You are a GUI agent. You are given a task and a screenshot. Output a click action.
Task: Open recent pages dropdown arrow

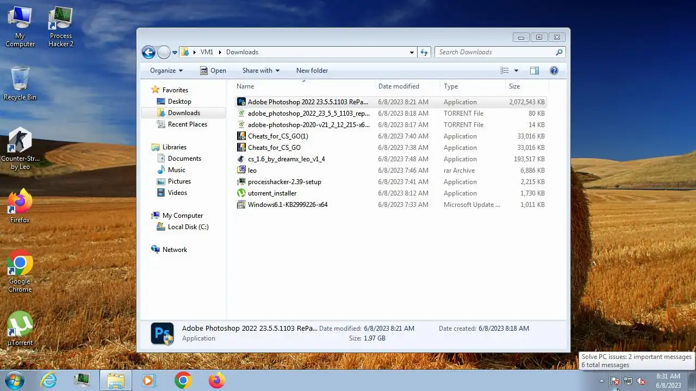175,53
